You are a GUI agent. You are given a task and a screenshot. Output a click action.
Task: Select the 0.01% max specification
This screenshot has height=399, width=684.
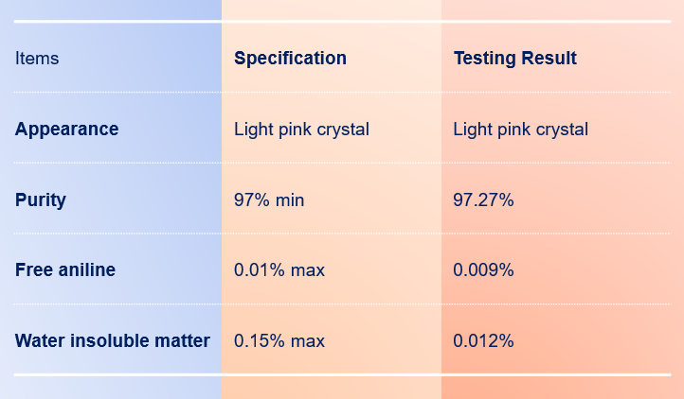coord(279,270)
